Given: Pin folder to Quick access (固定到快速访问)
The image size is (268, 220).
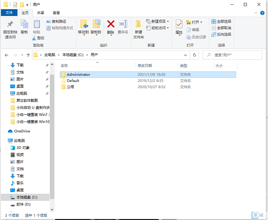Looking at the screenshot, I should click(10, 29).
